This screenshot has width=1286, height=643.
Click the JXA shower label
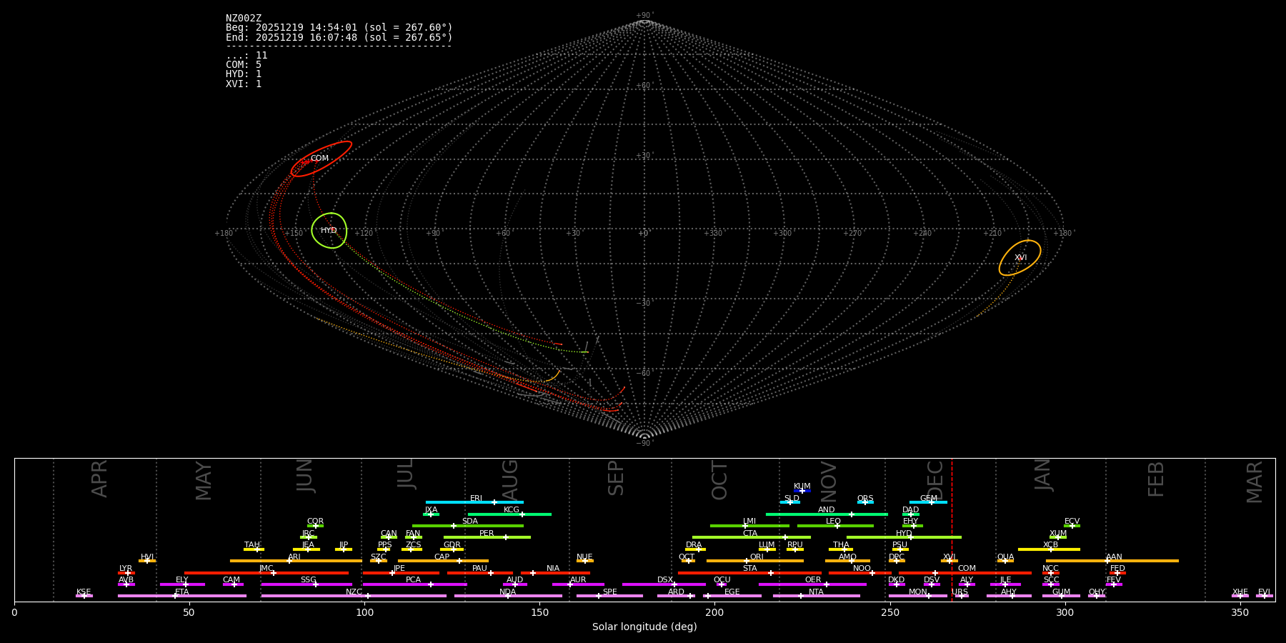coord(431,510)
